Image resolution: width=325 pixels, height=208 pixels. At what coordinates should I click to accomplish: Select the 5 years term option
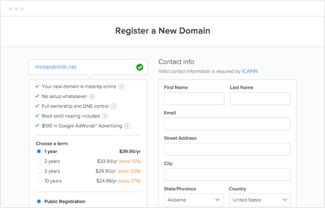pyautogui.click(x=39, y=171)
